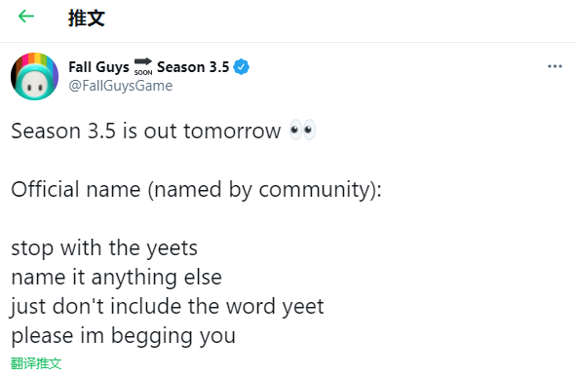Click the Fall Guys display name
The width and height of the screenshot is (576, 377).
point(98,67)
